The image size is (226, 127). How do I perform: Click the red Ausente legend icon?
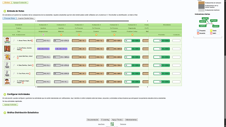click(198, 33)
